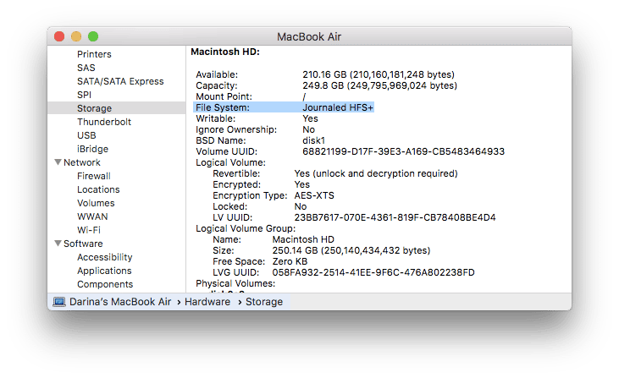Screen dimensions: 619x378
Task: Select Storage in the sidebar
Action: tap(117, 108)
